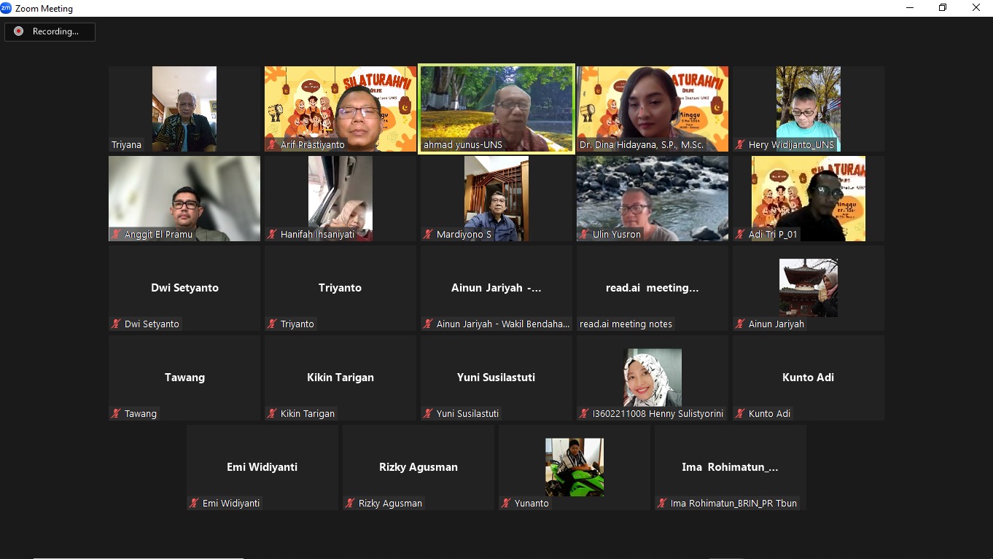
Task: Click Henny Sulistyorini's profile picture
Action: point(652,377)
